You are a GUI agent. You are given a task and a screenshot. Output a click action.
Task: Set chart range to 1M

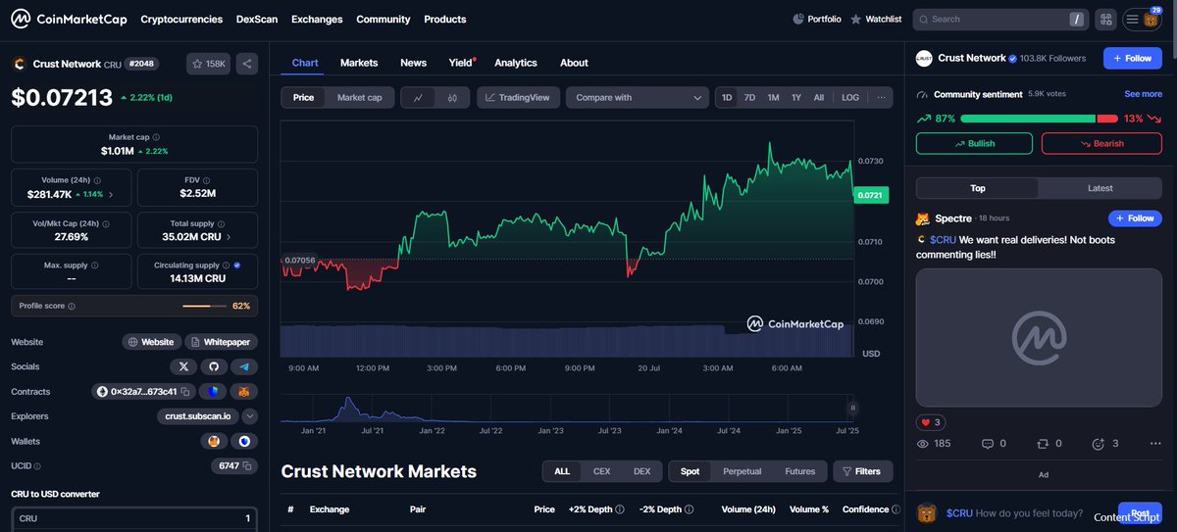773,98
